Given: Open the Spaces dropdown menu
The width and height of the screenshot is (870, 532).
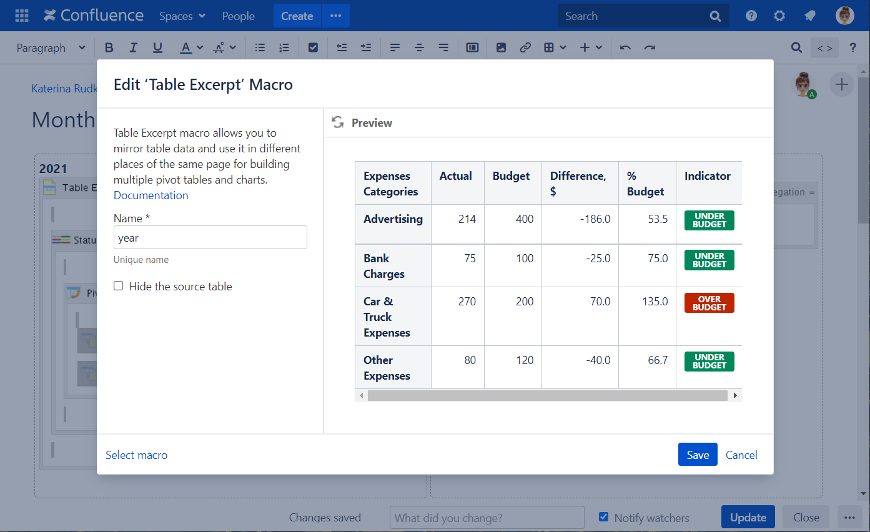Looking at the screenshot, I should pyautogui.click(x=182, y=16).
